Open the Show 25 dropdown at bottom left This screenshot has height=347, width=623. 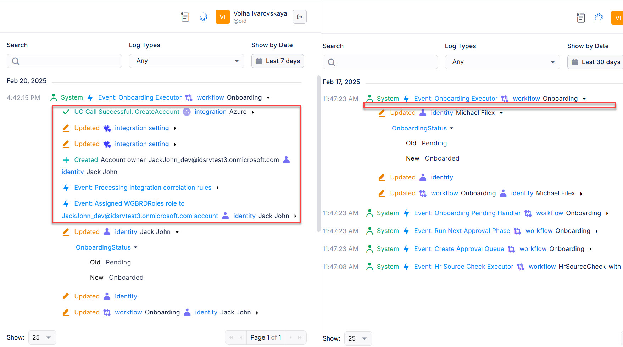(42, 337)
